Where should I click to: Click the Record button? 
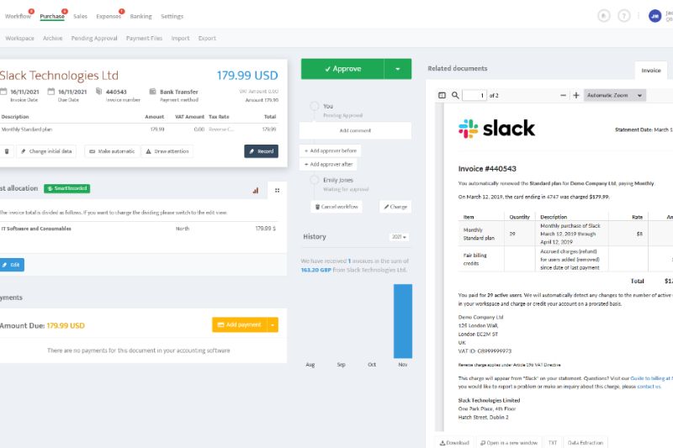(x=262, y=151)
